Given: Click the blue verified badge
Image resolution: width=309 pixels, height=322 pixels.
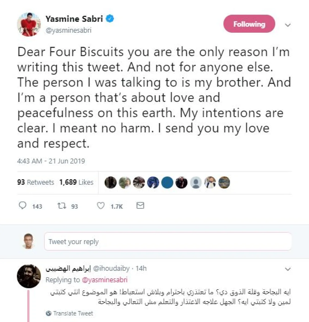Looking at the screenshot, I should click(110, 19).
